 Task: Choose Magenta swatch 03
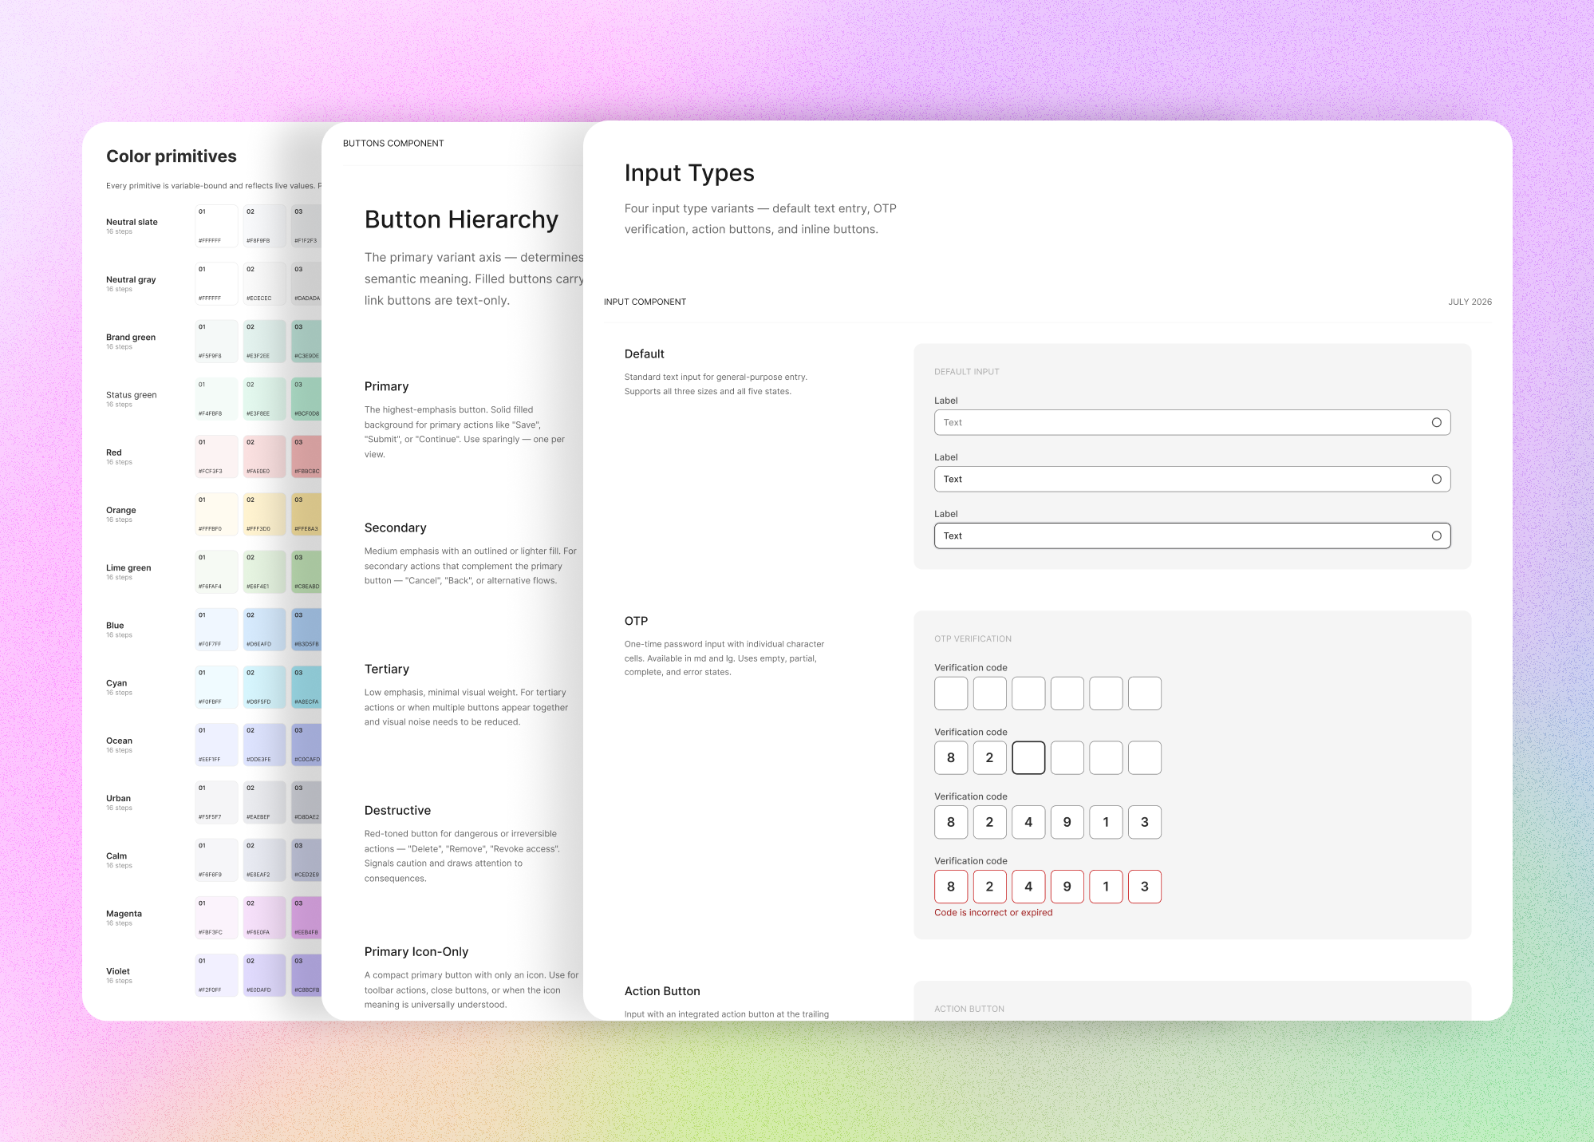point(307,918)
